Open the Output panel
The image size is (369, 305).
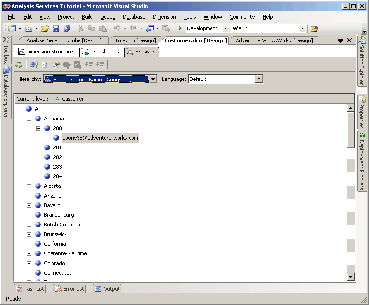pos(107,289)
